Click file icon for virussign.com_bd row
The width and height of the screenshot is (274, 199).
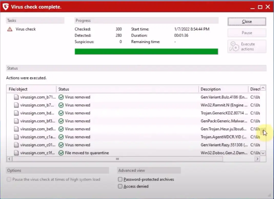[x=16, y=113]
